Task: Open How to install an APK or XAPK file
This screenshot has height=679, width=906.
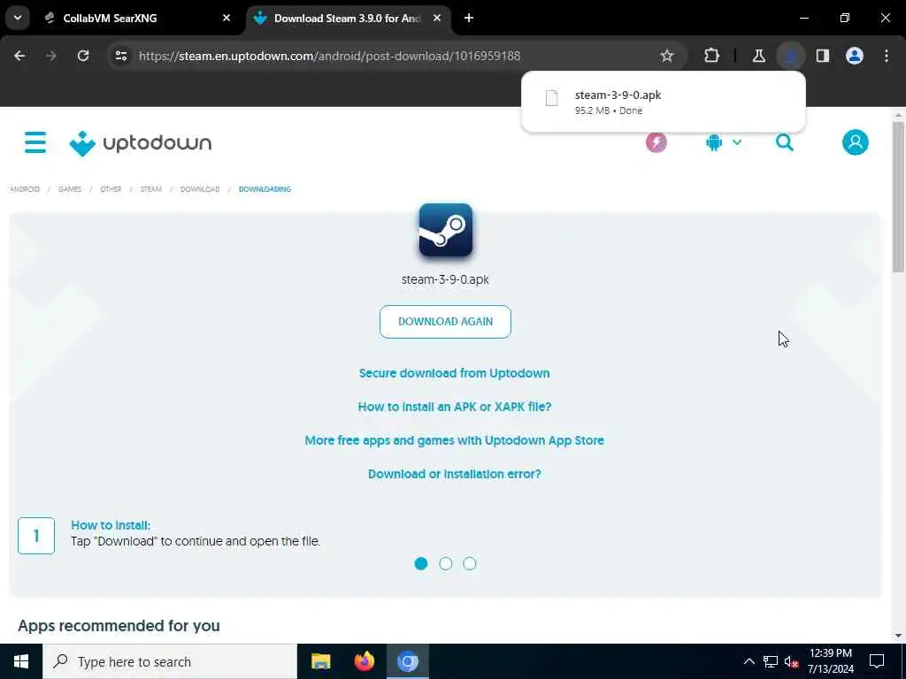Action: [454, 407]
